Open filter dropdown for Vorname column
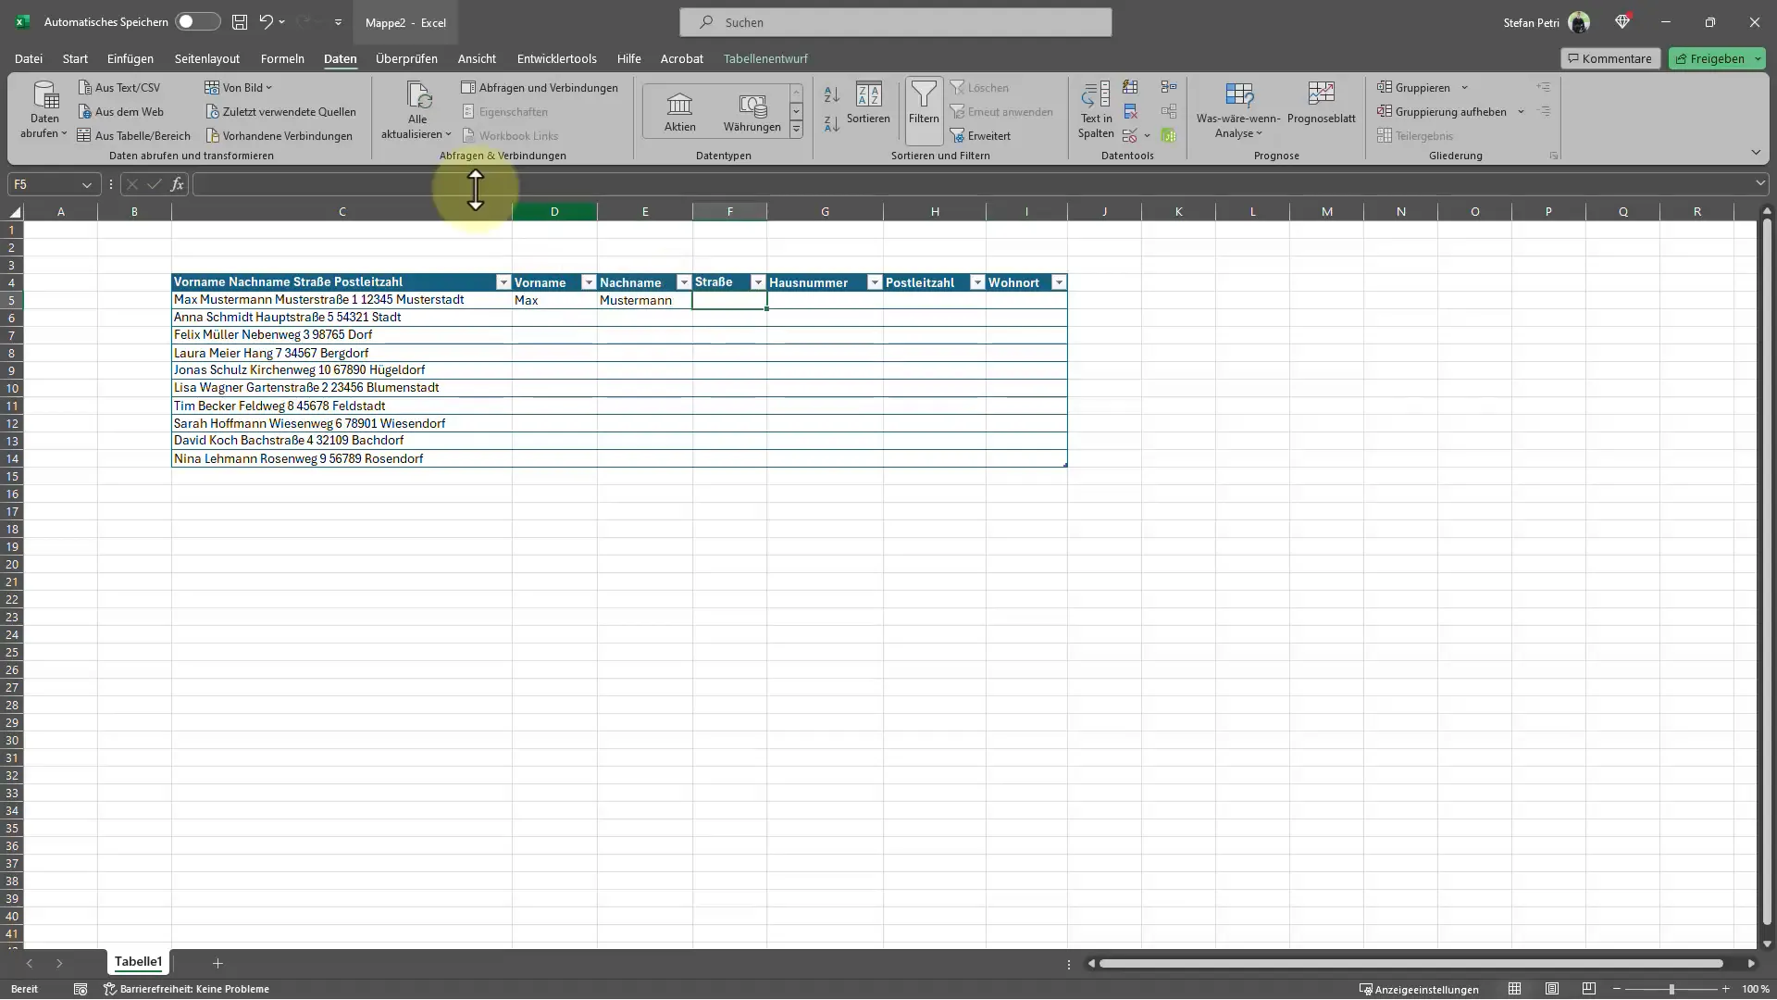 [588, 282]
